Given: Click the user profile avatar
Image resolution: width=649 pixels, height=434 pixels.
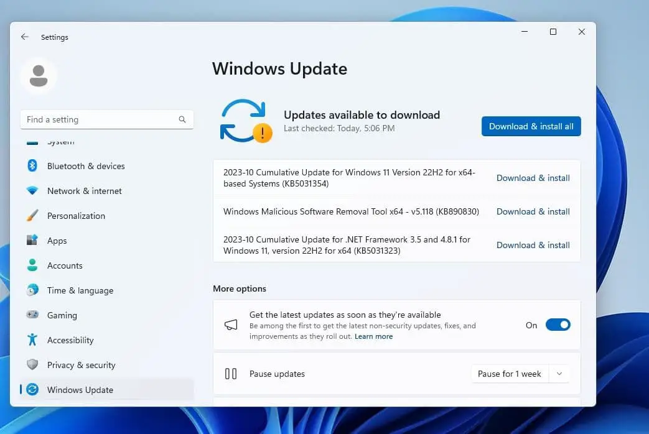Looking at the screenshot, I should tap(39, 76).
